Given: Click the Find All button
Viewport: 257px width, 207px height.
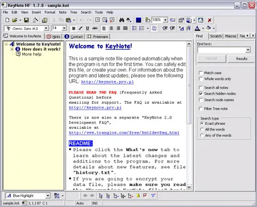Looking at the screenshot, I should pos(211,59).
